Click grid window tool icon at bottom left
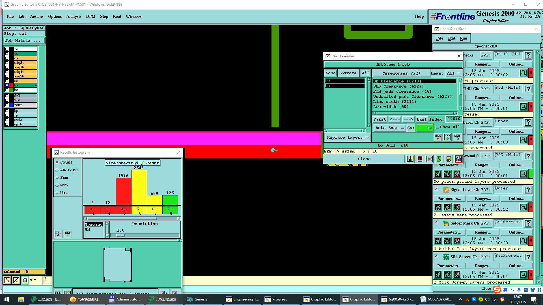This screenshot has height=305, width=543. [x=25, y=280]
